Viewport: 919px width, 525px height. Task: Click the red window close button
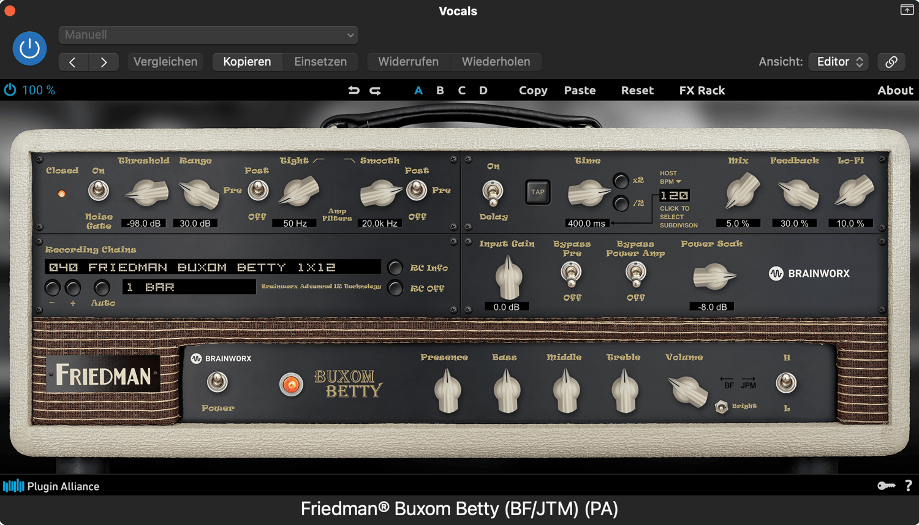(10, 10)
